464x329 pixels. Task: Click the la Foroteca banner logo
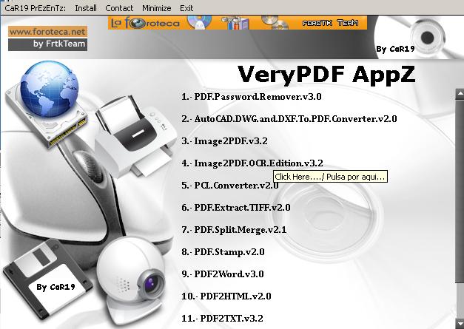[144, 24]
